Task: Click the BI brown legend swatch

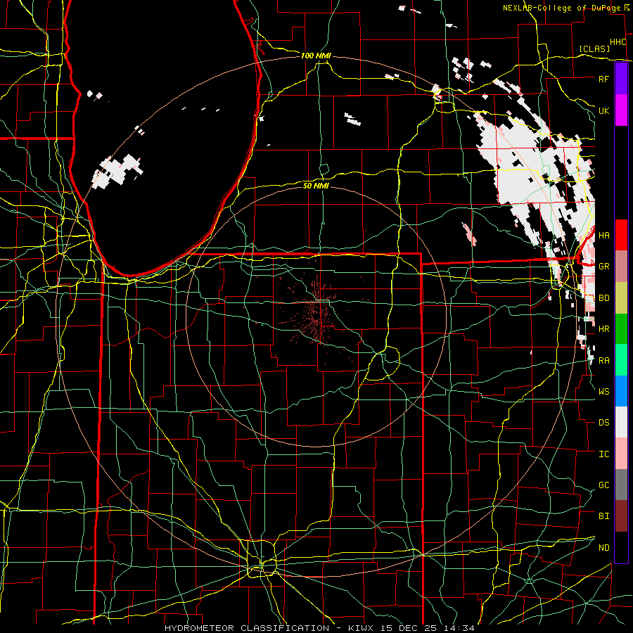Action: coord(621,516)
